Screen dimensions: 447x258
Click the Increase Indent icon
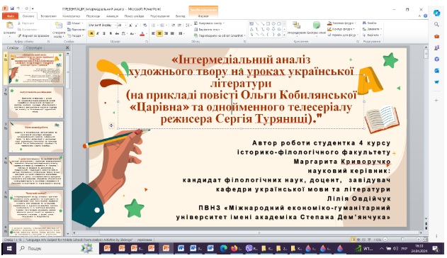pyautogui.click(x=180, y=25)
